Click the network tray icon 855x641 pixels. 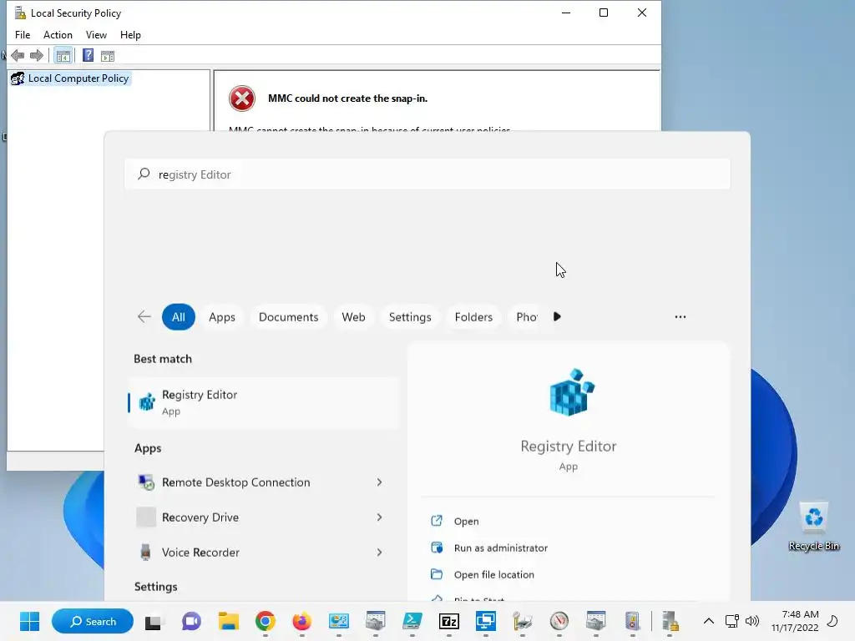tap(731, 621)
